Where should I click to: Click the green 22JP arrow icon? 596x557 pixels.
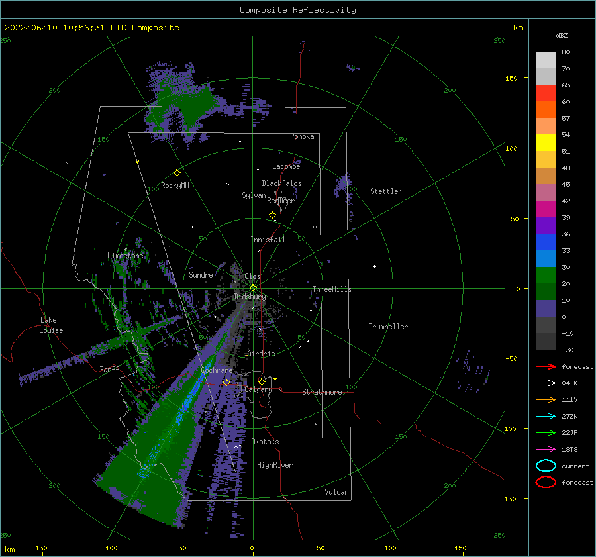point(546,432)
